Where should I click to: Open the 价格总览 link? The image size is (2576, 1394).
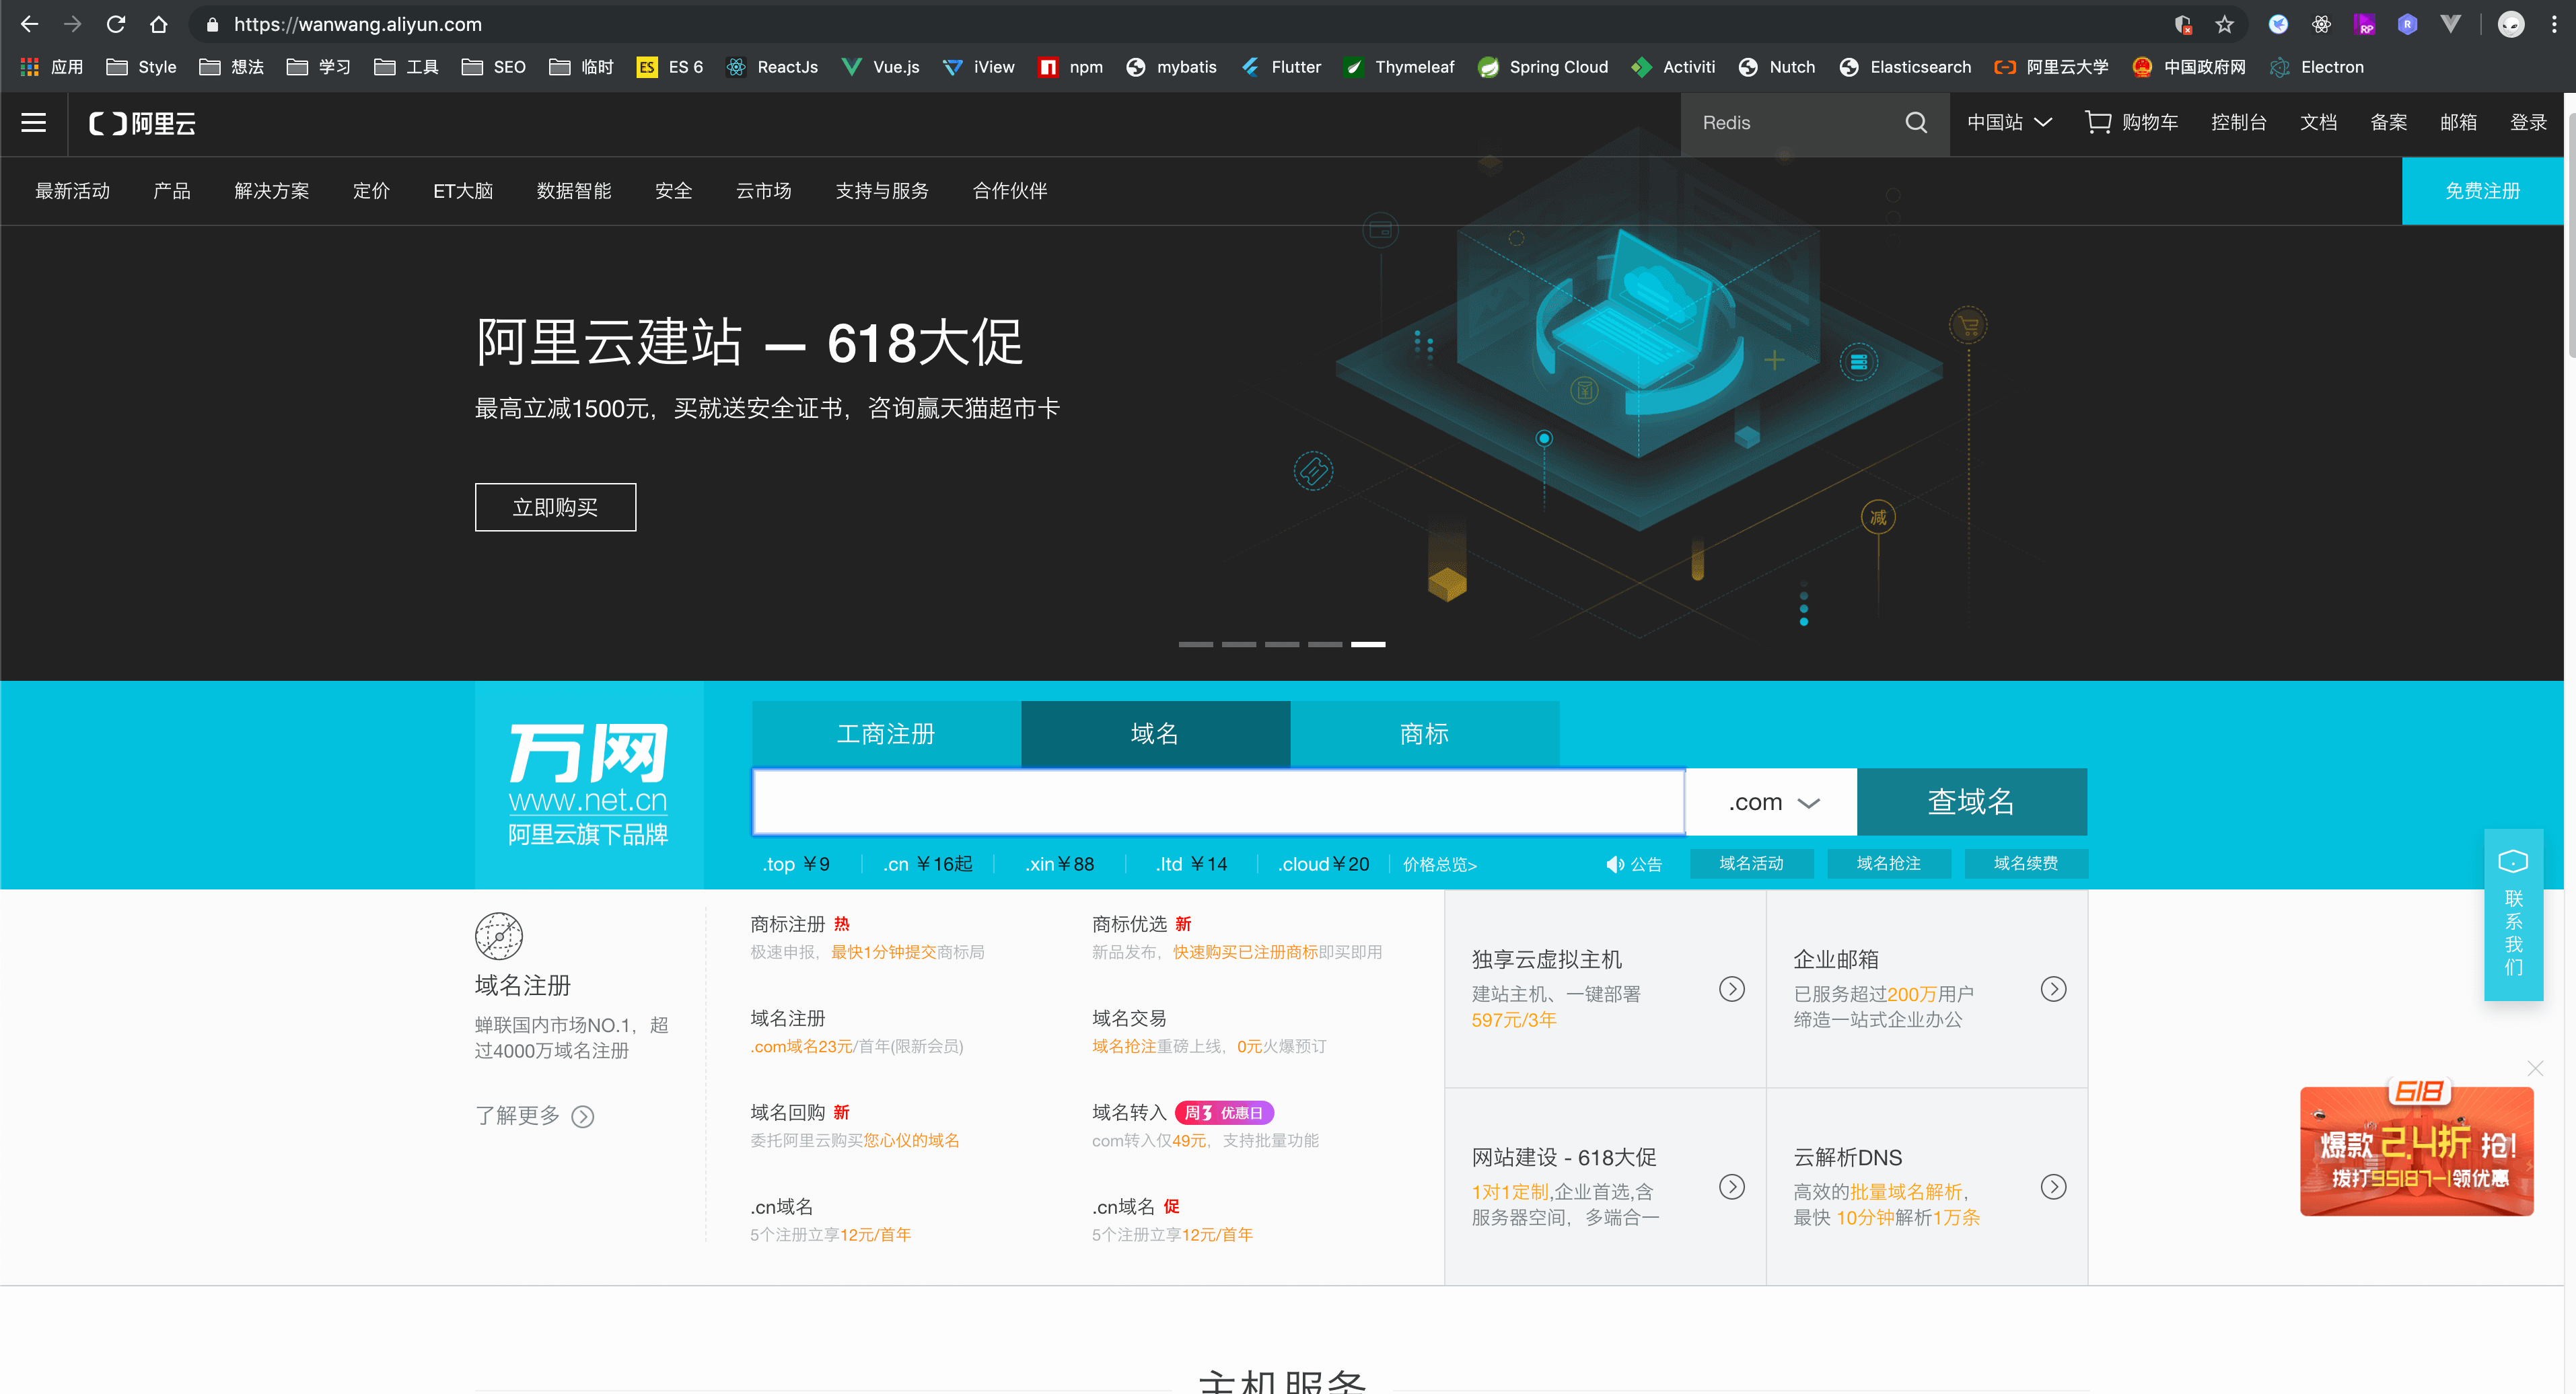pos(1439,864)
